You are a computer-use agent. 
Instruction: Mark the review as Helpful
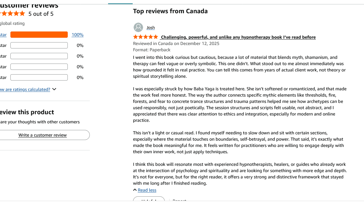(149, 200)
